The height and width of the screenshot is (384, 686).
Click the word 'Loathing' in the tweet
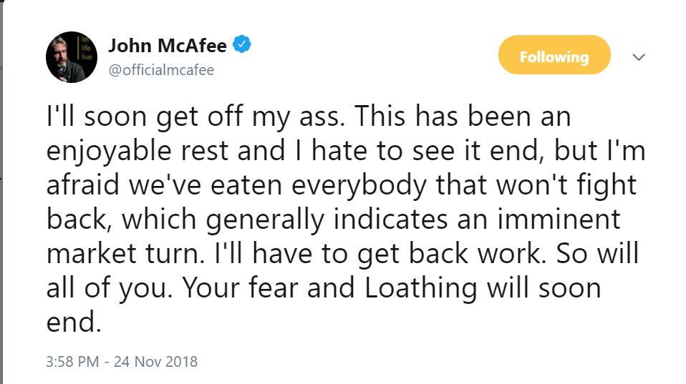tap(420, 288)
